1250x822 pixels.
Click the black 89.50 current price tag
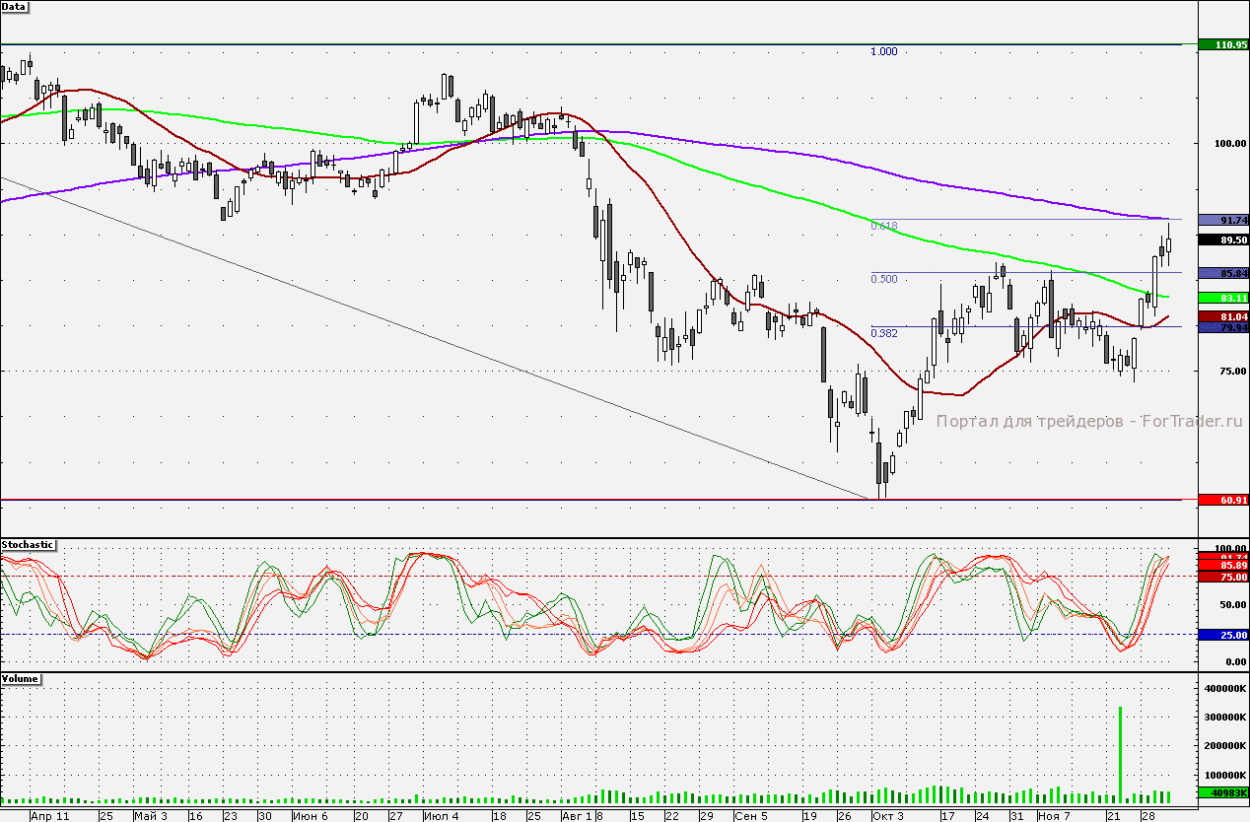pyautogui.click(x=1222, y=240)
